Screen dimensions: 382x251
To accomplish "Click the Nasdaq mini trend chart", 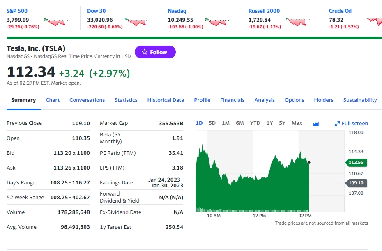I will 218,22.
